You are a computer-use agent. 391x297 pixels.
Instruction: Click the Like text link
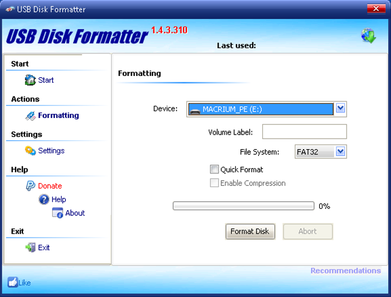pyautogui.click(x=25, y=283)
